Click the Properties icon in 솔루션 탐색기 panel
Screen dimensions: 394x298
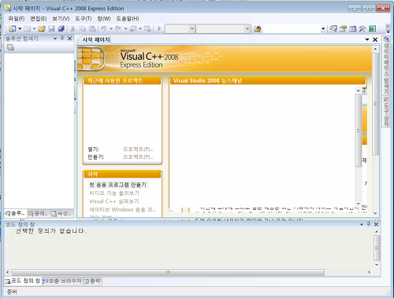tap(11, 47)
